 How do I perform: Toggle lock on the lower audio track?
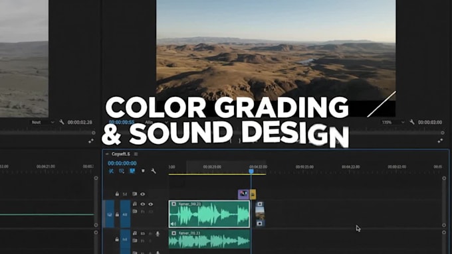117,239
